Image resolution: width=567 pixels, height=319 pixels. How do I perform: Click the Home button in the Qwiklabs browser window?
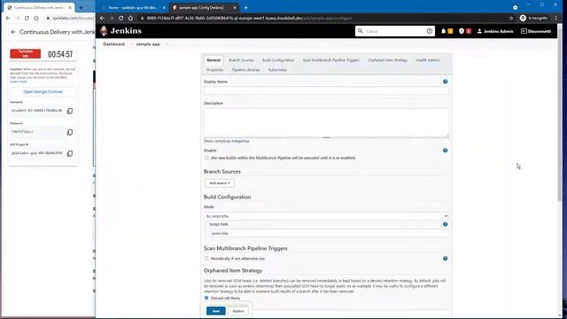(36, 18)
